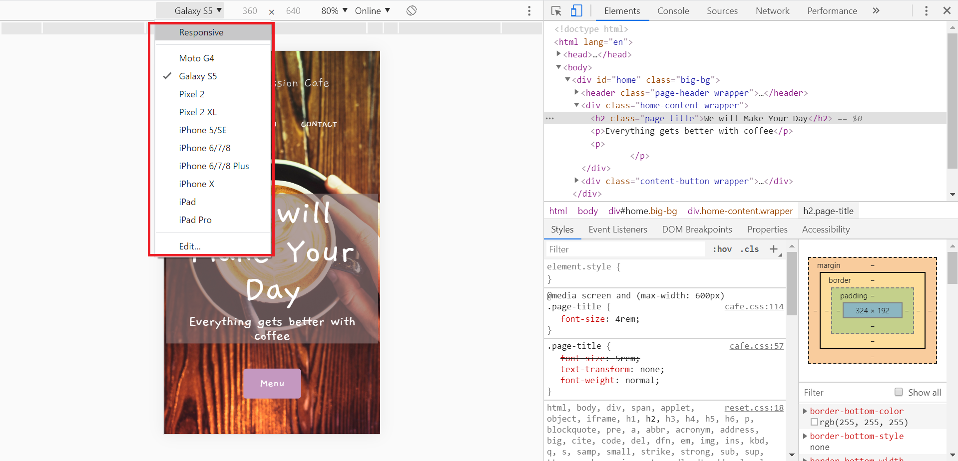Image resolution: width=958 pixels, height=461 pixels.
Task: Collapse the body element node
Action: tap(558, 67)
